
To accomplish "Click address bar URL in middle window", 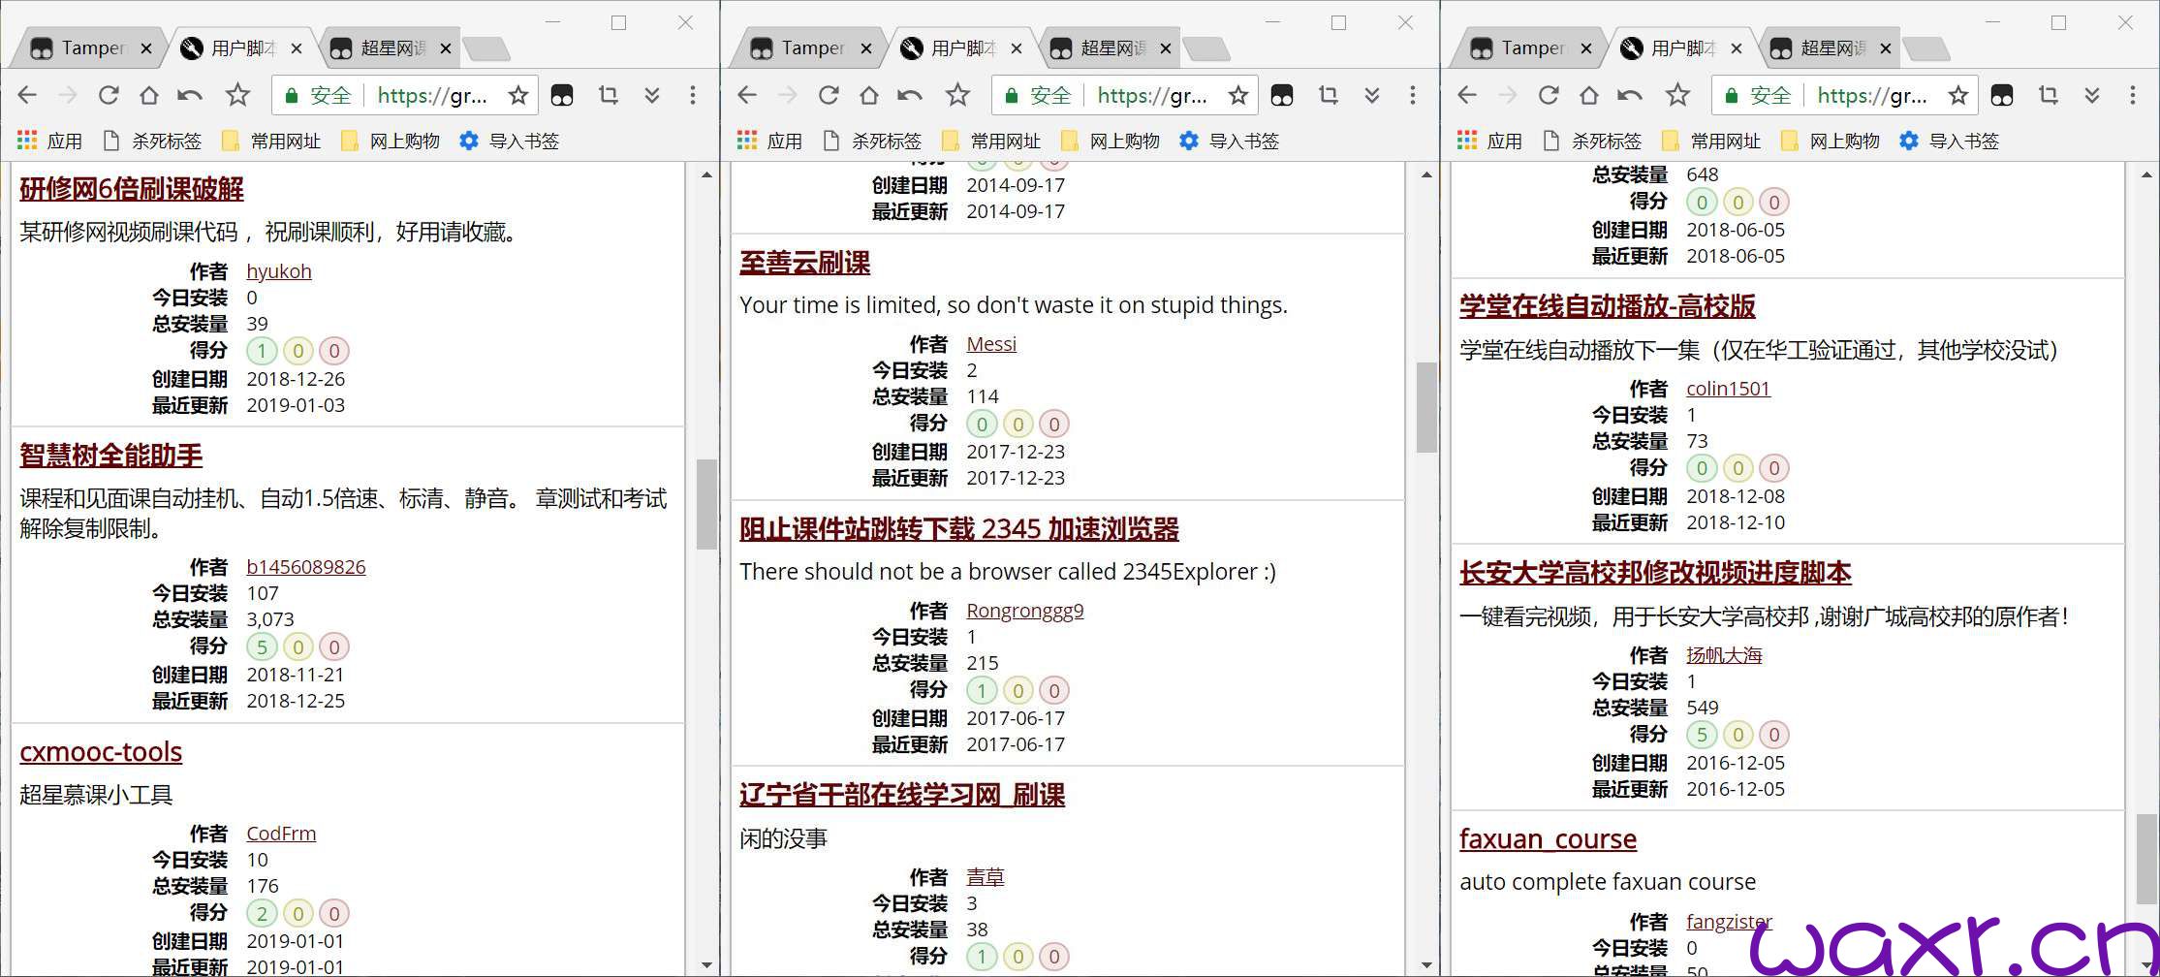I will (1152, 95).
